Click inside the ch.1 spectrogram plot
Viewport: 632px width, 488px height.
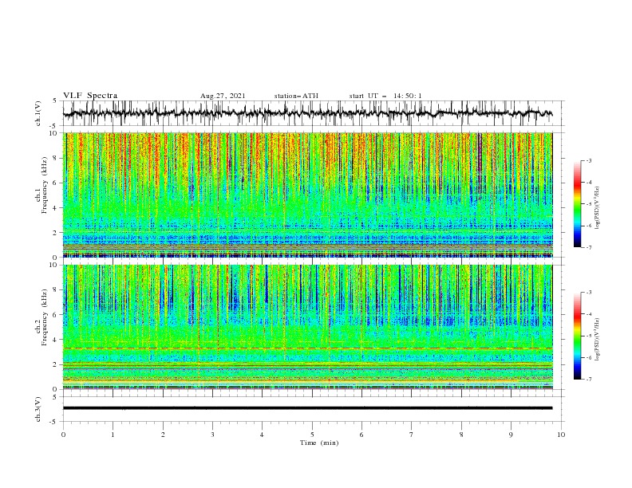pyautogui.click(x=307, y=195)
